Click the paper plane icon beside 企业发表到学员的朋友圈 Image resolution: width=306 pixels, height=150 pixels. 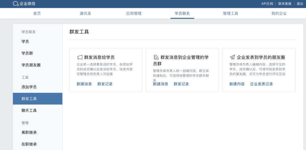tap(232, 57)
